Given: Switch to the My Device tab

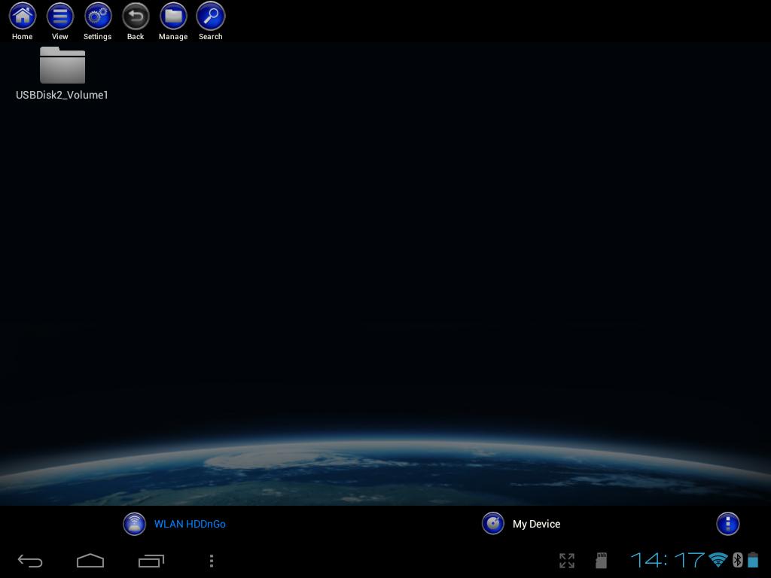Looking at the screenshot, I should (521, 524).
